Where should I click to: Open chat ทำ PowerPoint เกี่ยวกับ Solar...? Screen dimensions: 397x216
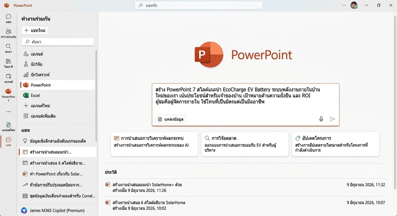click(58, 174)
